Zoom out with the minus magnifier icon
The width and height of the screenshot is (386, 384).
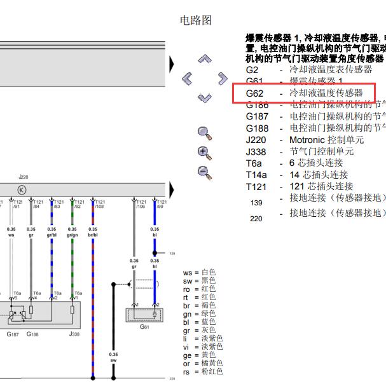[x=205, y=173]
